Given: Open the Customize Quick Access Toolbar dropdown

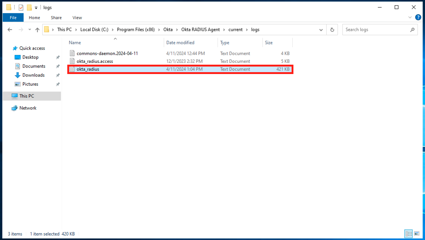Looking at the screenshot, I should 36,8.
